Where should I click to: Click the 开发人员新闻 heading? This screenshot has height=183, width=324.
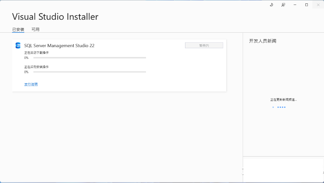coord(263,41)
